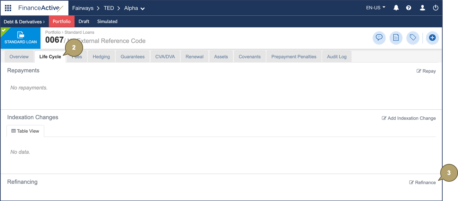The height and width of the screenshot is (201, 458).
Task: Open the apps grid menu
Action: coord(8,8)
